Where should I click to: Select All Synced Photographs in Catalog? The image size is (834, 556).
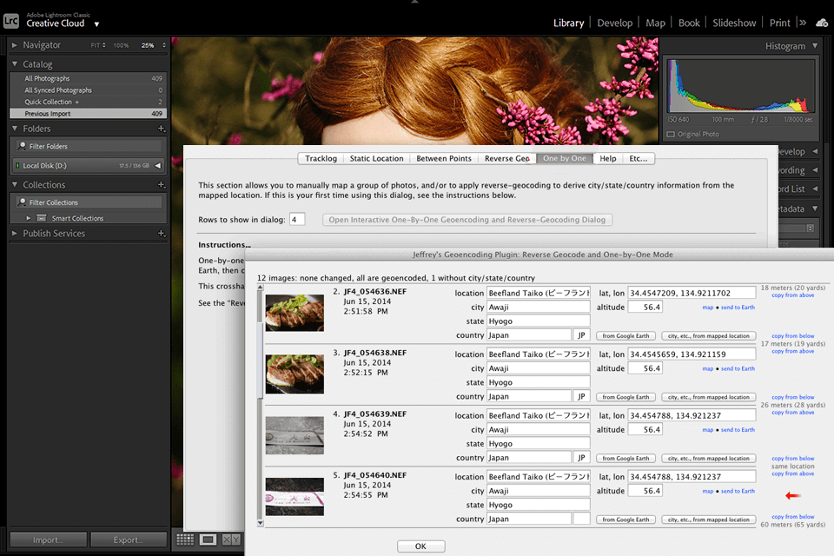[89, 90]
